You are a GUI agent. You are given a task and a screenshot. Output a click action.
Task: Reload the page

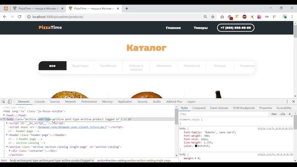pos(19,17)
